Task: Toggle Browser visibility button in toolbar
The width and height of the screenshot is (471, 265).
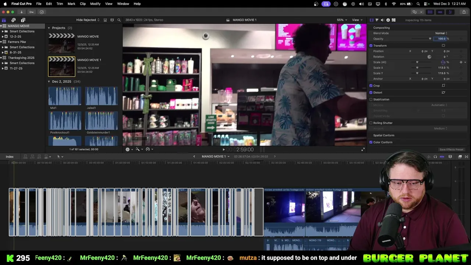Action: [430, 12]
